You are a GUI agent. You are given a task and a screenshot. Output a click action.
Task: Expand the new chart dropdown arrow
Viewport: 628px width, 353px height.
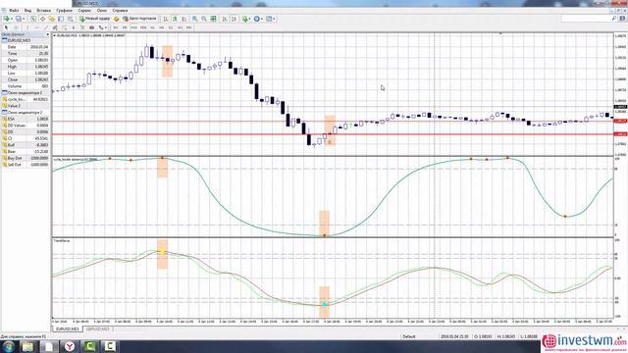tap(12, 19)
